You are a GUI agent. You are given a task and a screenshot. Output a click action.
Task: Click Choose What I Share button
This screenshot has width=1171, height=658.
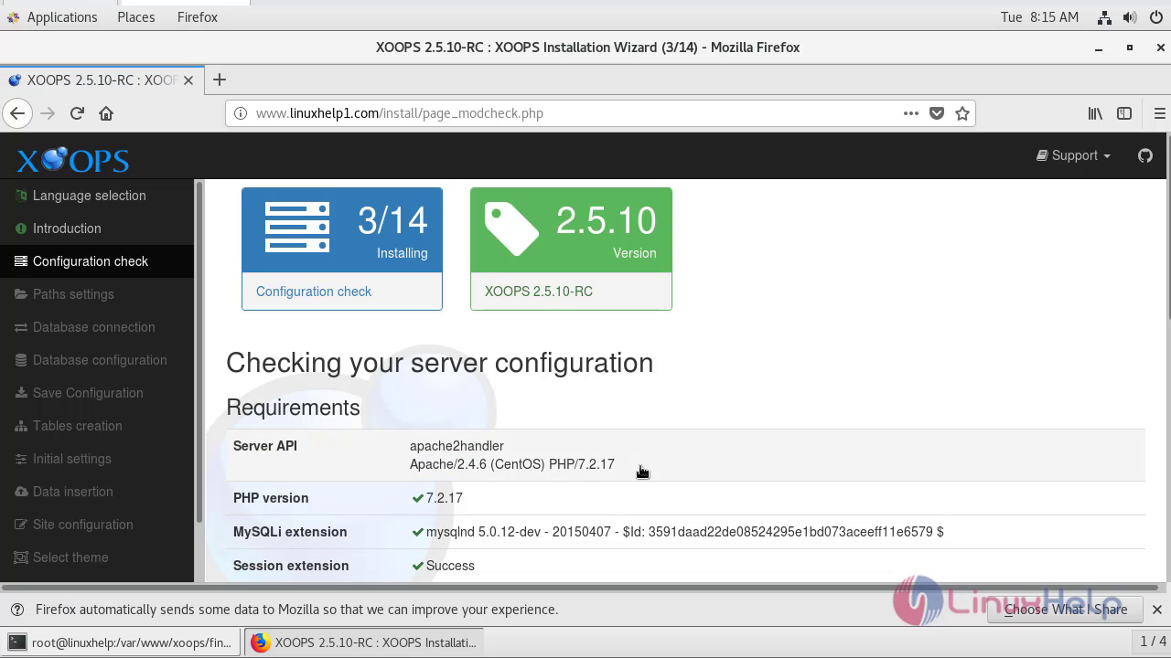point(1066,610)
